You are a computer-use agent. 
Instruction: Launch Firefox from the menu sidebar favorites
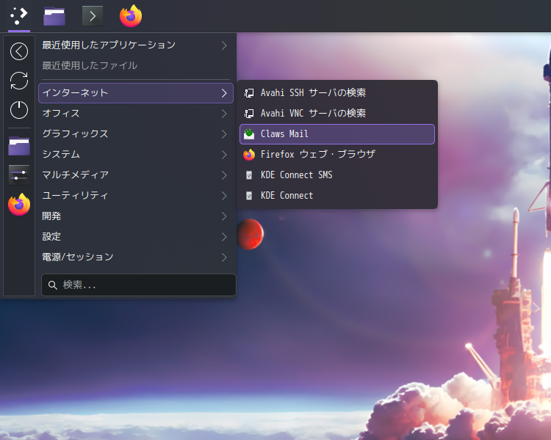click(x=19, y=204)
